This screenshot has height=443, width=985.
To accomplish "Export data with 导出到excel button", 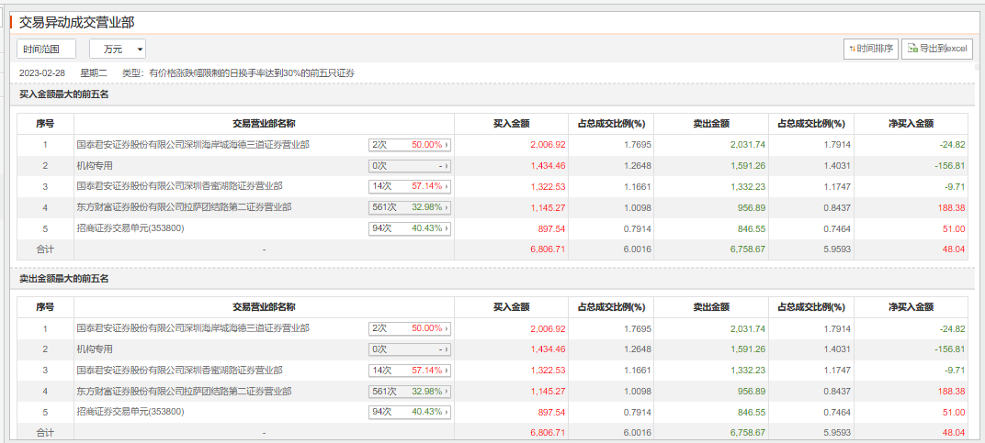I will 936,49.
